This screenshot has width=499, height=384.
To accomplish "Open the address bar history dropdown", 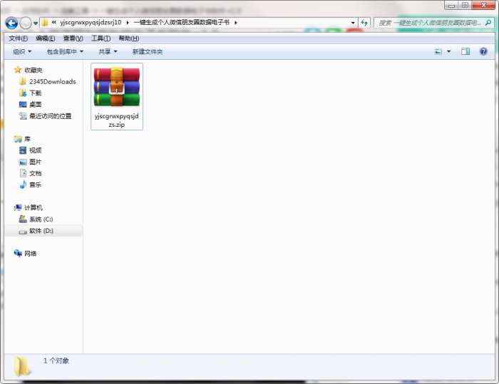I will [x=353, y=23].
